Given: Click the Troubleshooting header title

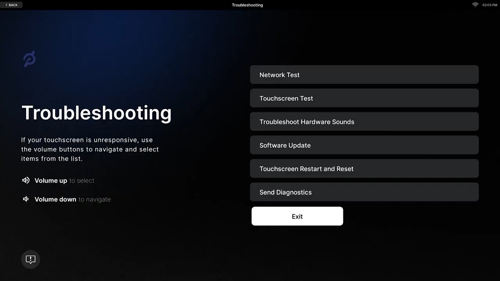Looking at the screenshot, I should (247, 5).
